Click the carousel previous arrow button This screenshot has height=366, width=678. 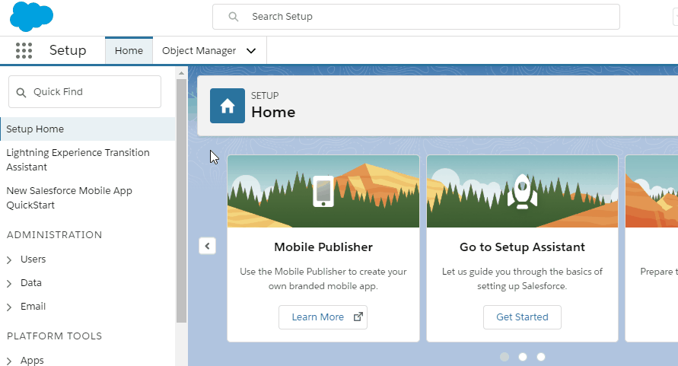click(x=208, y=247)
